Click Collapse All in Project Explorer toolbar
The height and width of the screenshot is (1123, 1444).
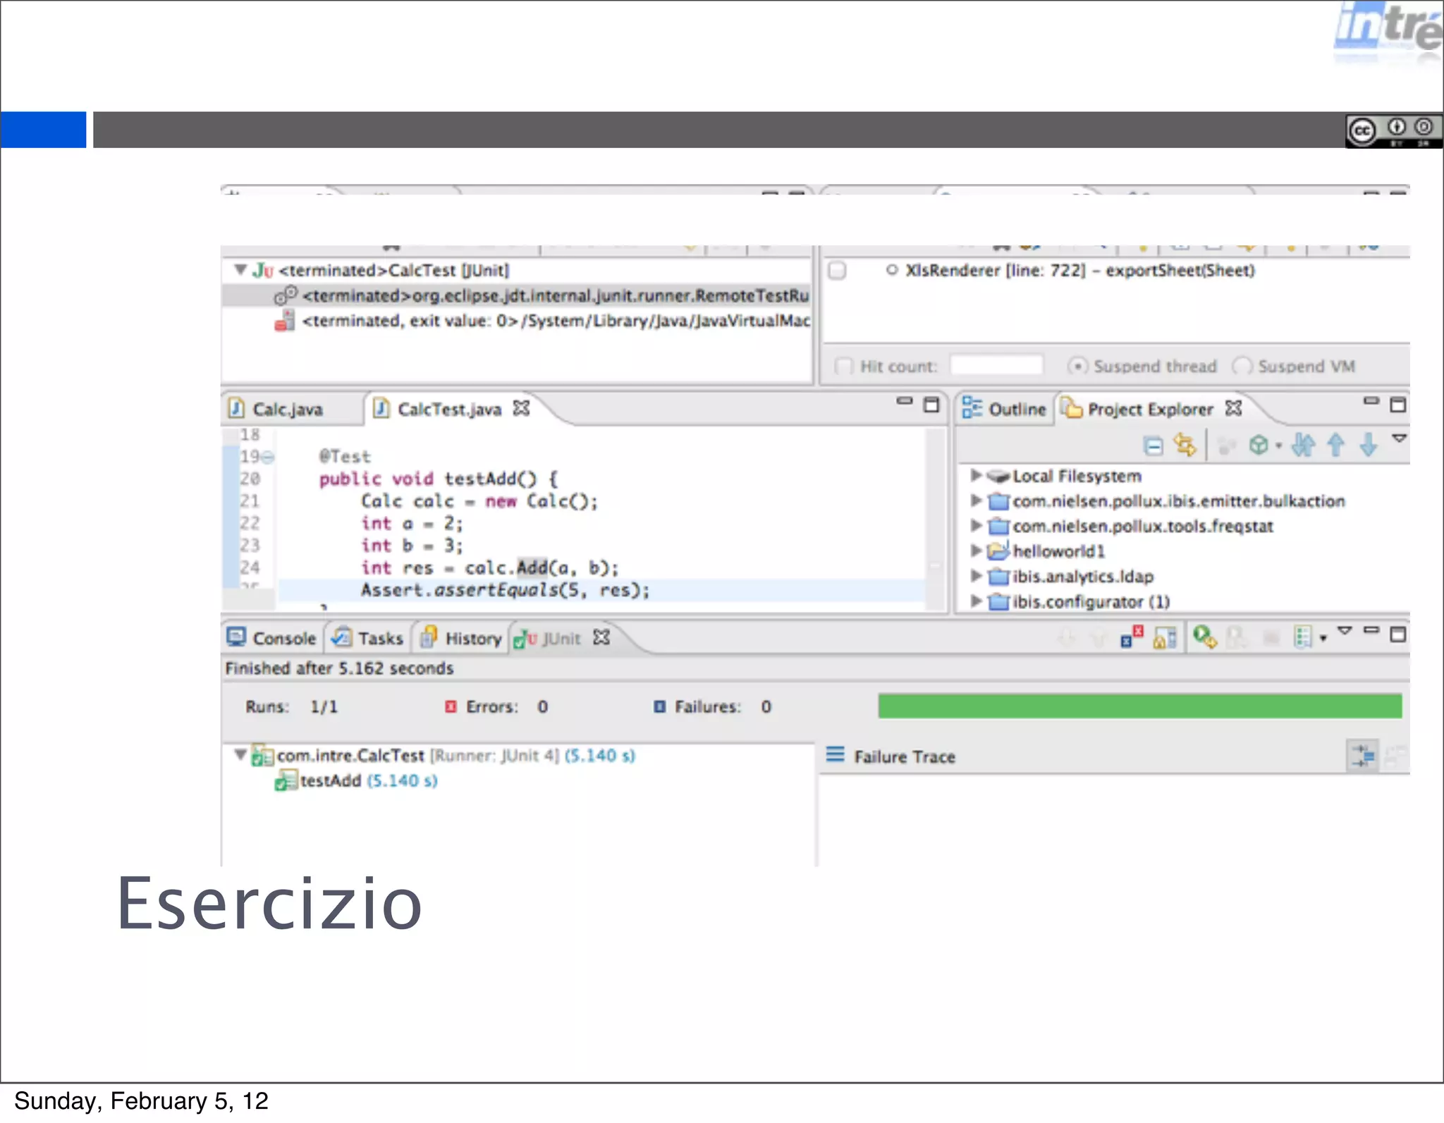tap(1154, 446)
